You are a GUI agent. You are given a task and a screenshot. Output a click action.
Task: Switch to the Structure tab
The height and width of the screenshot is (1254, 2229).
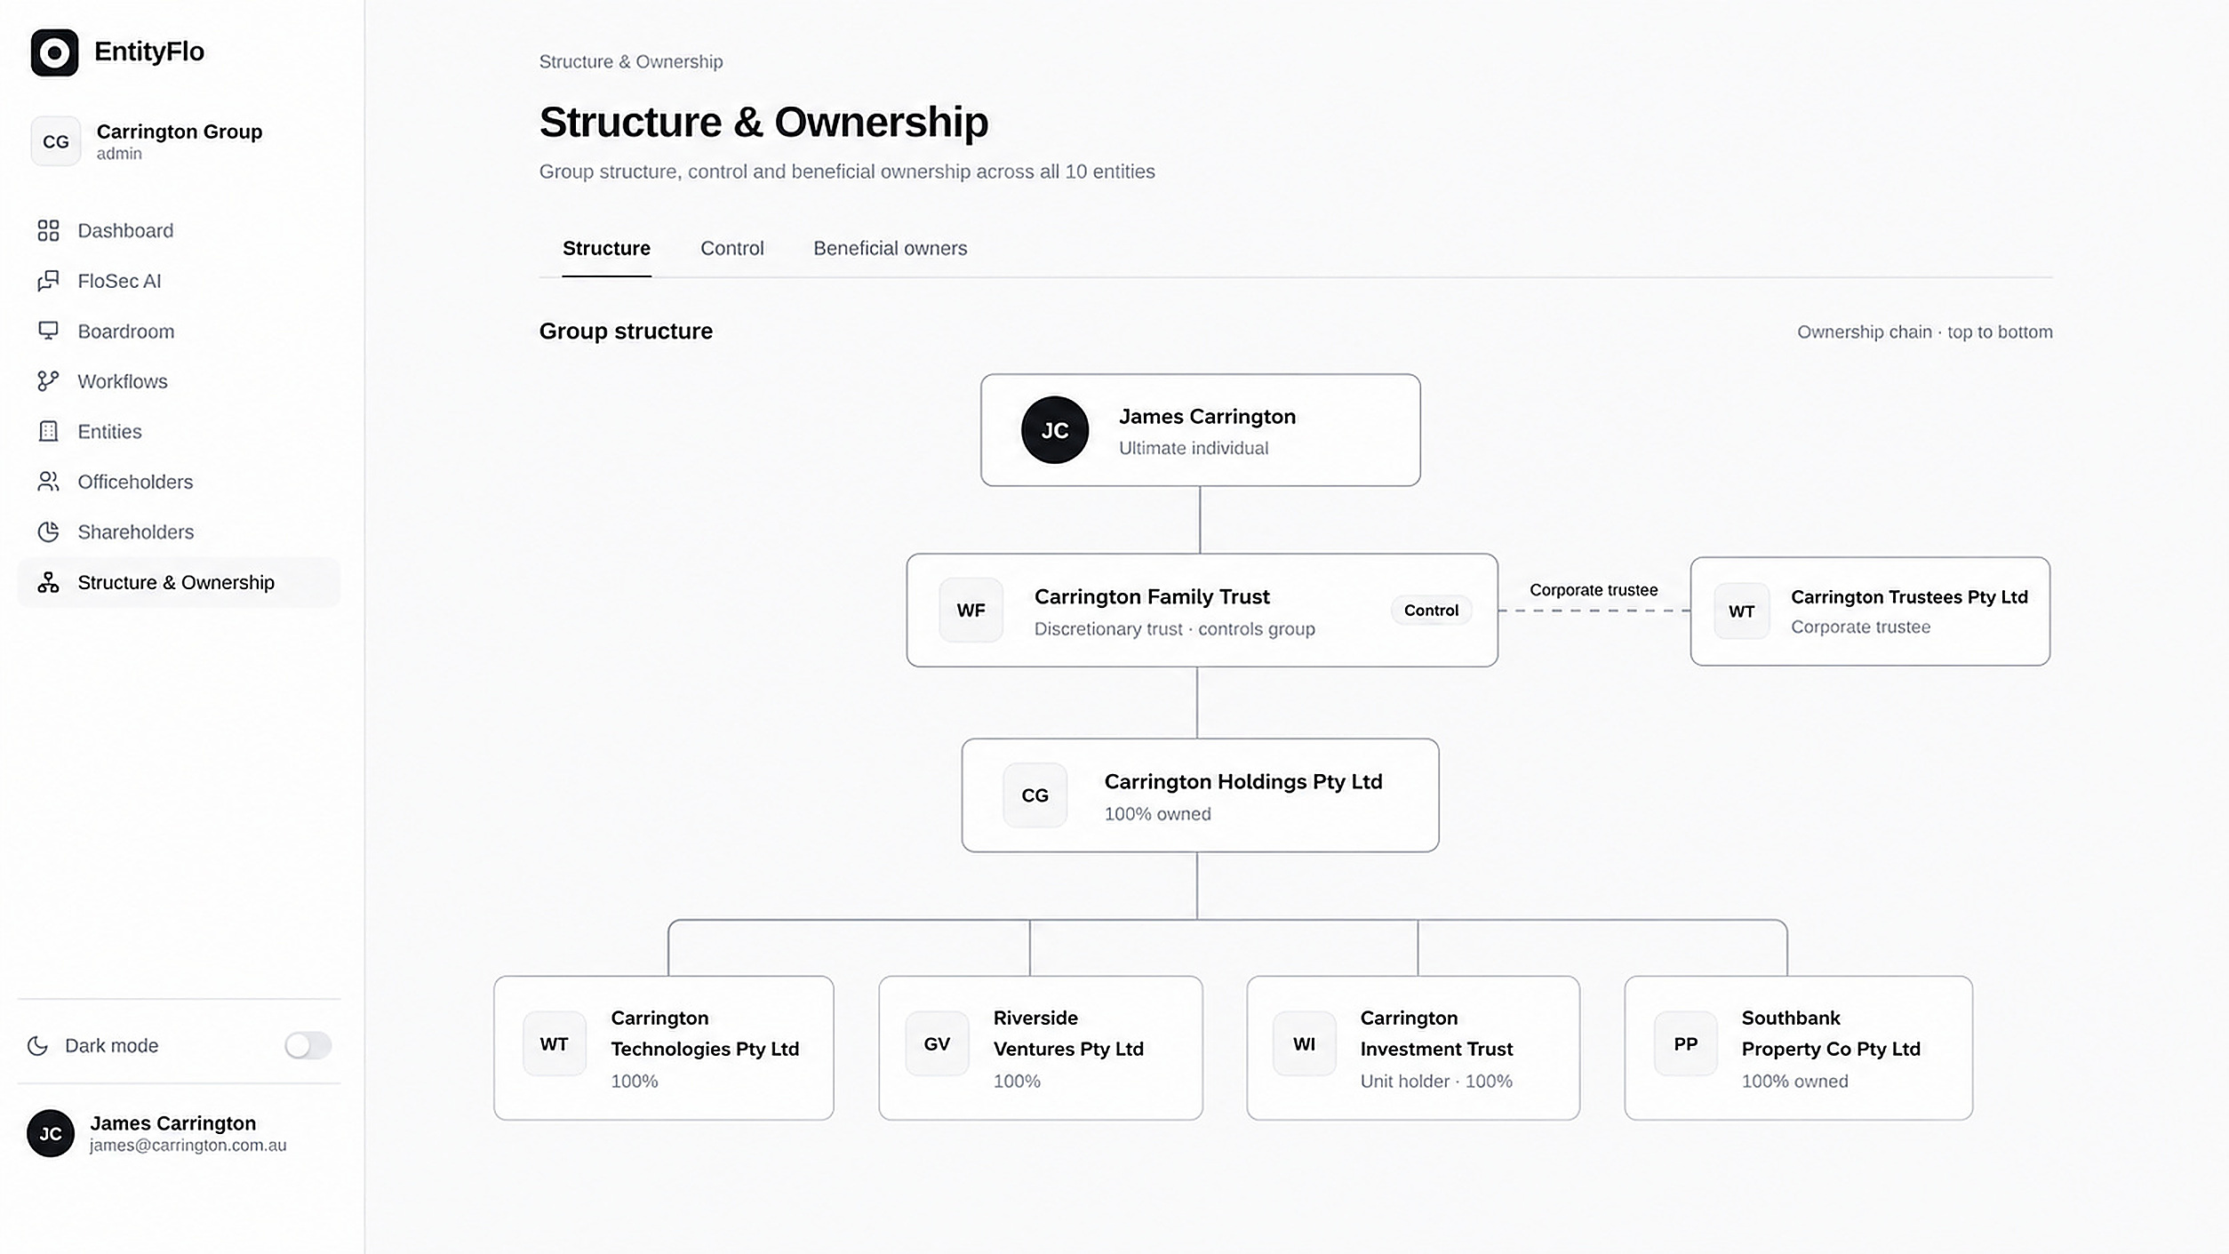click(606, 249)
